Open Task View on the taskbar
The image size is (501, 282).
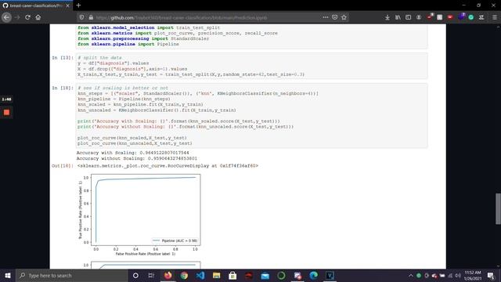pos(151,276)
